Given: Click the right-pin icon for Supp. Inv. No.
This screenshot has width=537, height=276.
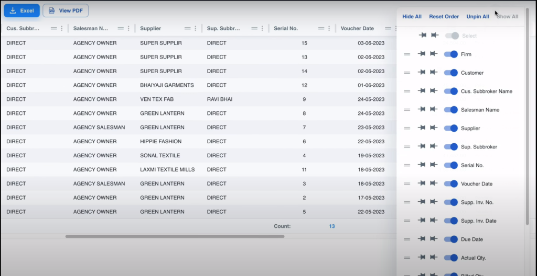Looking at the screenshot, I should click(434, 202).
